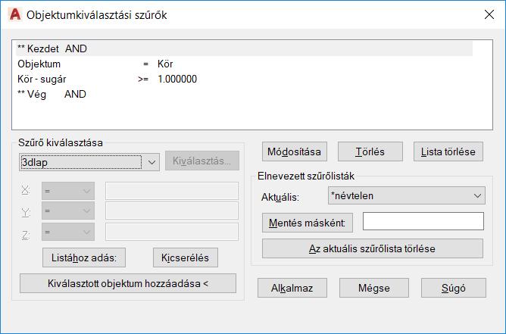Select the 'Objektum = Kör' filter row
Viewport: 506px width, 334px height.
[244, 64]
